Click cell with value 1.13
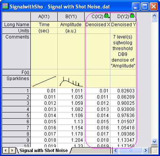This screenshot has width=160, height=156. click(71, 122)
